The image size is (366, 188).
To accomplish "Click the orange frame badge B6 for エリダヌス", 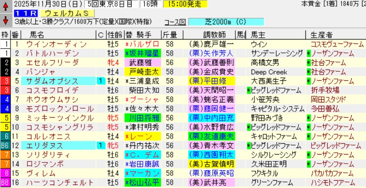I will coord(5,146).
